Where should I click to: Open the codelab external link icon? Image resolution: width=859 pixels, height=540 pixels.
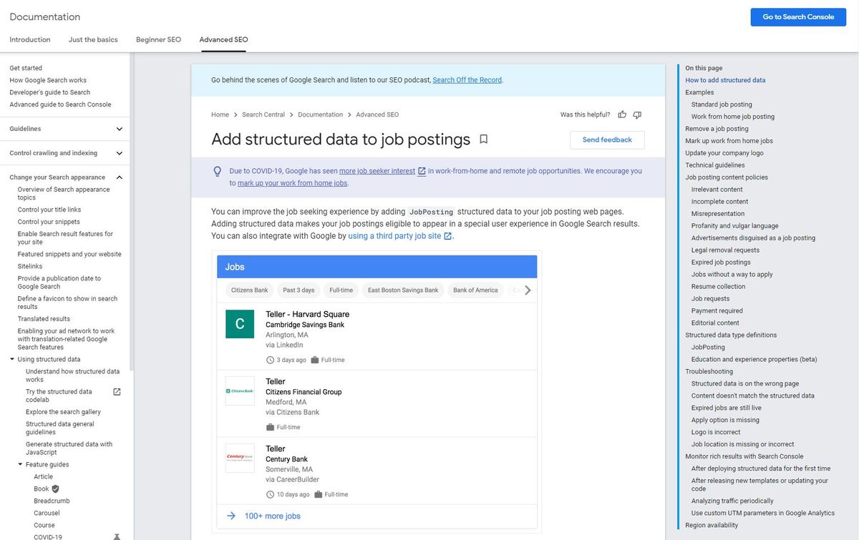[117, 391]
